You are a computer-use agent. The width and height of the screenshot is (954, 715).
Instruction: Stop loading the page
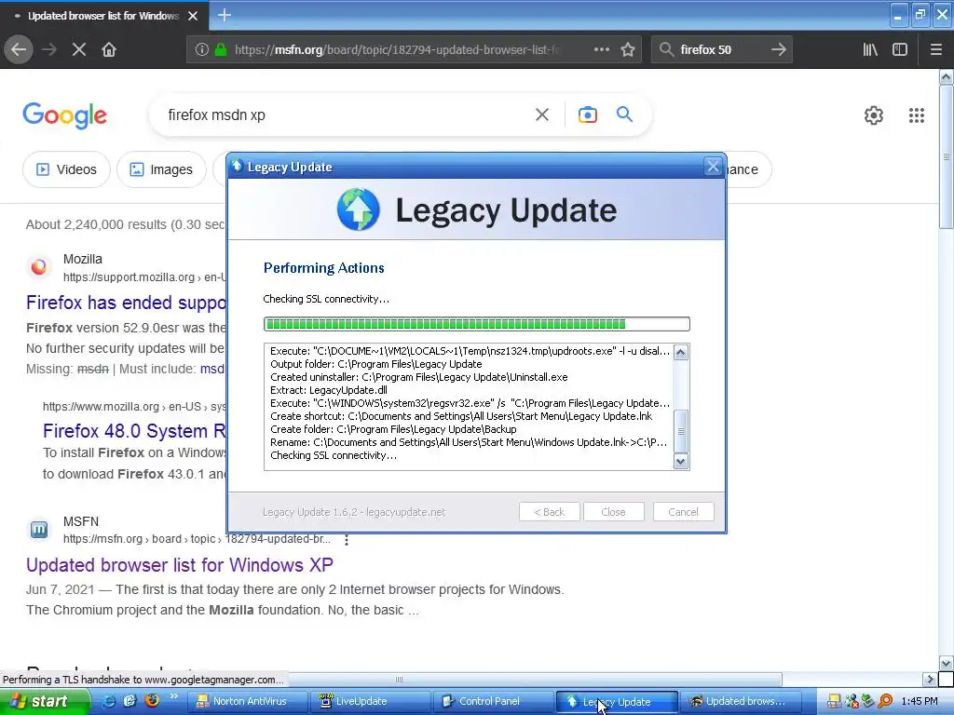pyautogui.click(x=78, y=49)
